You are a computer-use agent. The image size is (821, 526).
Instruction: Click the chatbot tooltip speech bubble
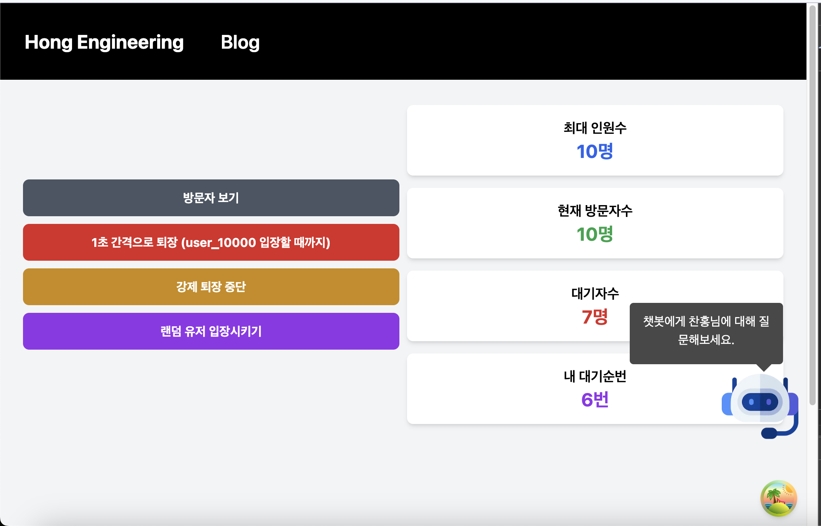tap(706, 330)
